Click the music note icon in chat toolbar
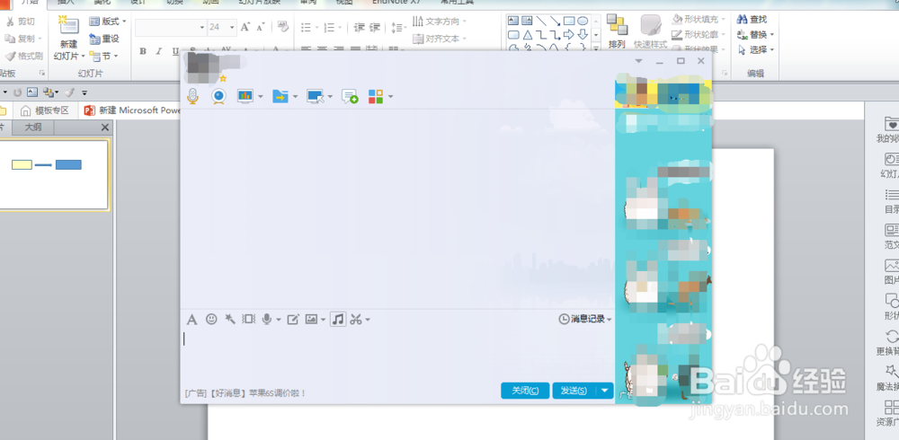This screenshot has width=899, height=440. point(338,319)
